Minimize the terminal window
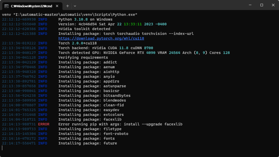The image size is (279, 157). coord(250,5)
